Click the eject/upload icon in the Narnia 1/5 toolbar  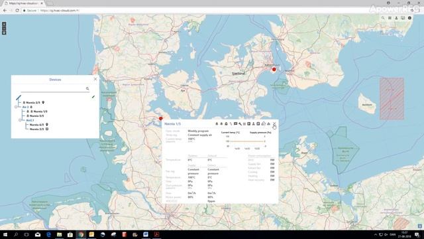[253, 124]
